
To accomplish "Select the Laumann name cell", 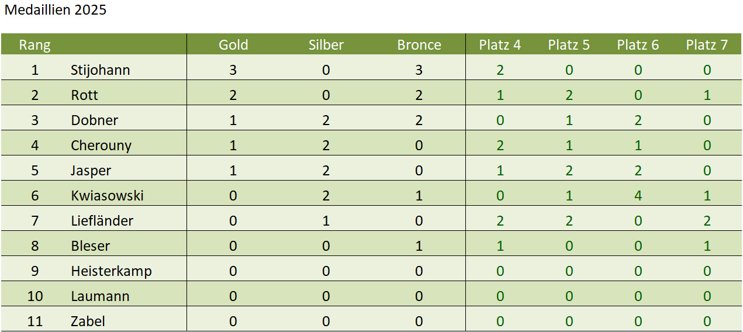I will pyautogui.click(x=100, y=296).
